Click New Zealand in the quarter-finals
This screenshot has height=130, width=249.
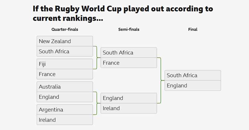[x=64, y=41]
